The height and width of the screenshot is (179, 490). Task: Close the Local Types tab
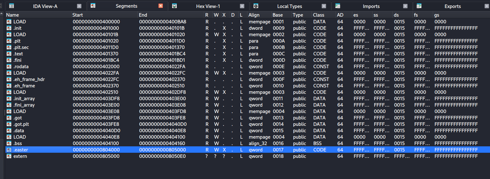(x=324, y=6)
